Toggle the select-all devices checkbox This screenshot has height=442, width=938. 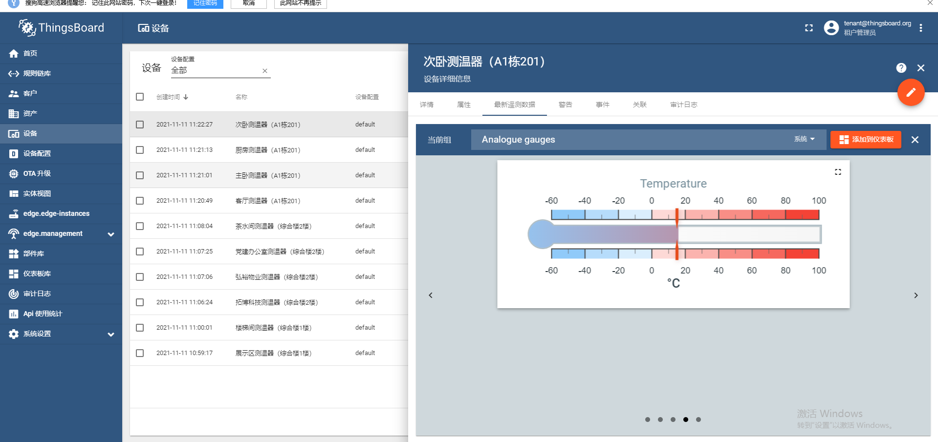(140, 97)
